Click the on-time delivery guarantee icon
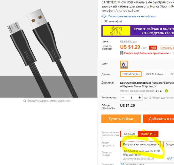The height and width of the screenshot is (165, 174). coord(122,164)
